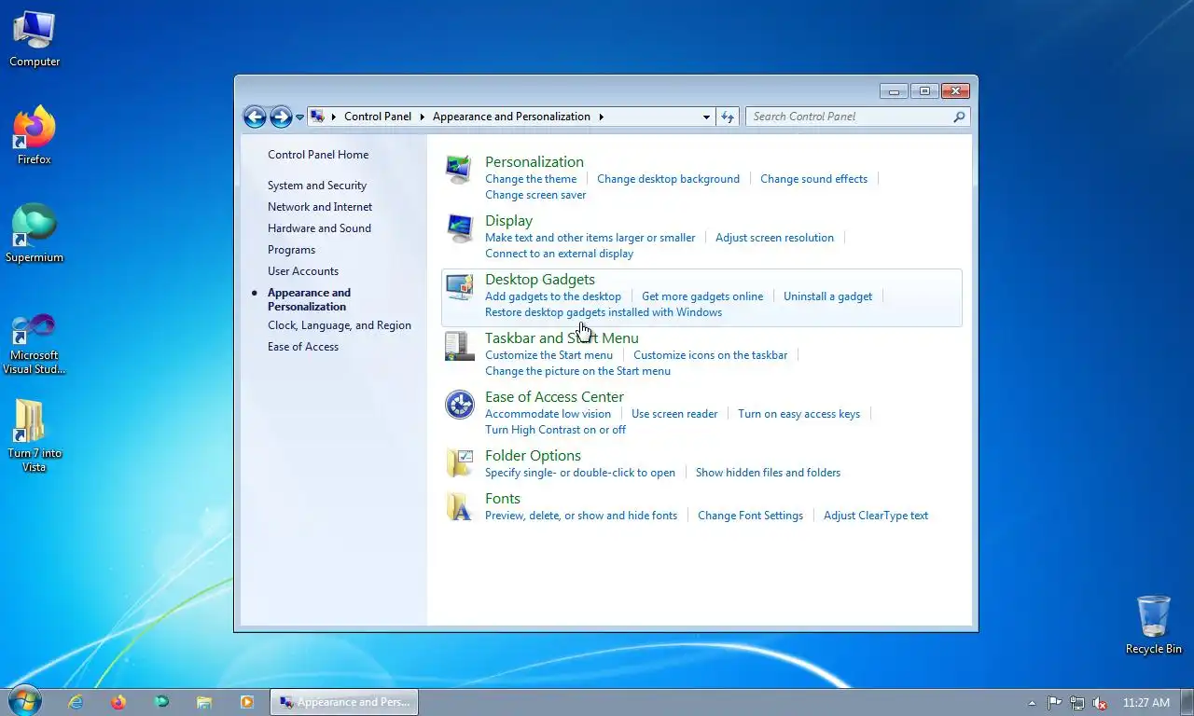Open the Desktop Gadgets icon
The image size is (1194, 716).
pyautogui.click(x=459, y=286)
